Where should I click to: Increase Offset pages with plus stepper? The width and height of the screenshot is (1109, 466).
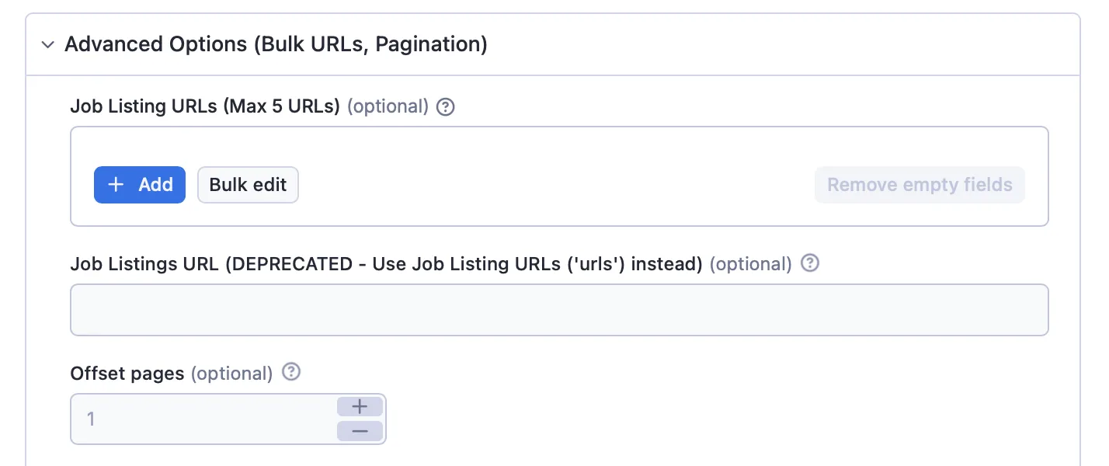point(360,407)
